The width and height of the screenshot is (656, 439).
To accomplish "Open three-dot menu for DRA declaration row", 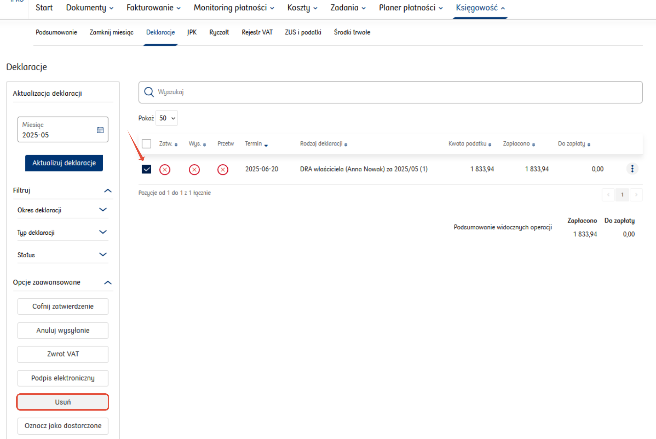I will (632, 169).
